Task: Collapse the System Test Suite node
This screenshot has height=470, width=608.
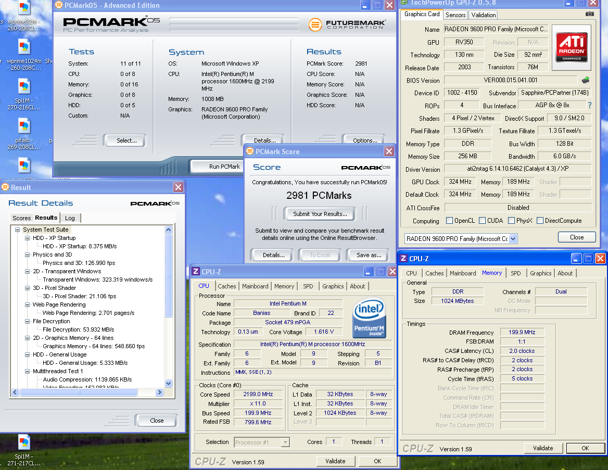Action: [x=18, y=230]
